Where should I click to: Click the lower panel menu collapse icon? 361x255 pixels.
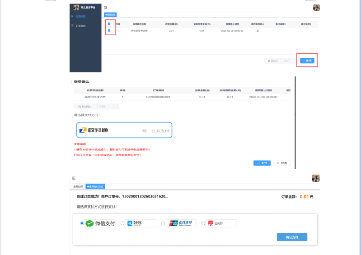[74, 178]
